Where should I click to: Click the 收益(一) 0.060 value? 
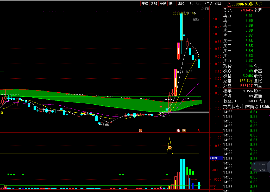coord(248,101)
